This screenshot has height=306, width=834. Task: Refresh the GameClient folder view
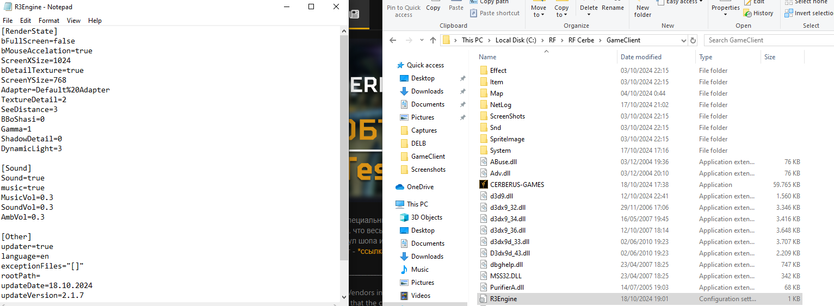pos(693,40)
